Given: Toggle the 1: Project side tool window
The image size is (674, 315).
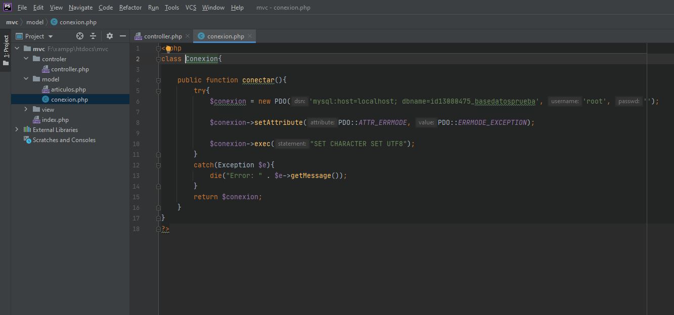Looking at the screenshot, I should tap(6, 51).
